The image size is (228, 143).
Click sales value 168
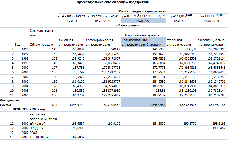click(x=55, y=58)
